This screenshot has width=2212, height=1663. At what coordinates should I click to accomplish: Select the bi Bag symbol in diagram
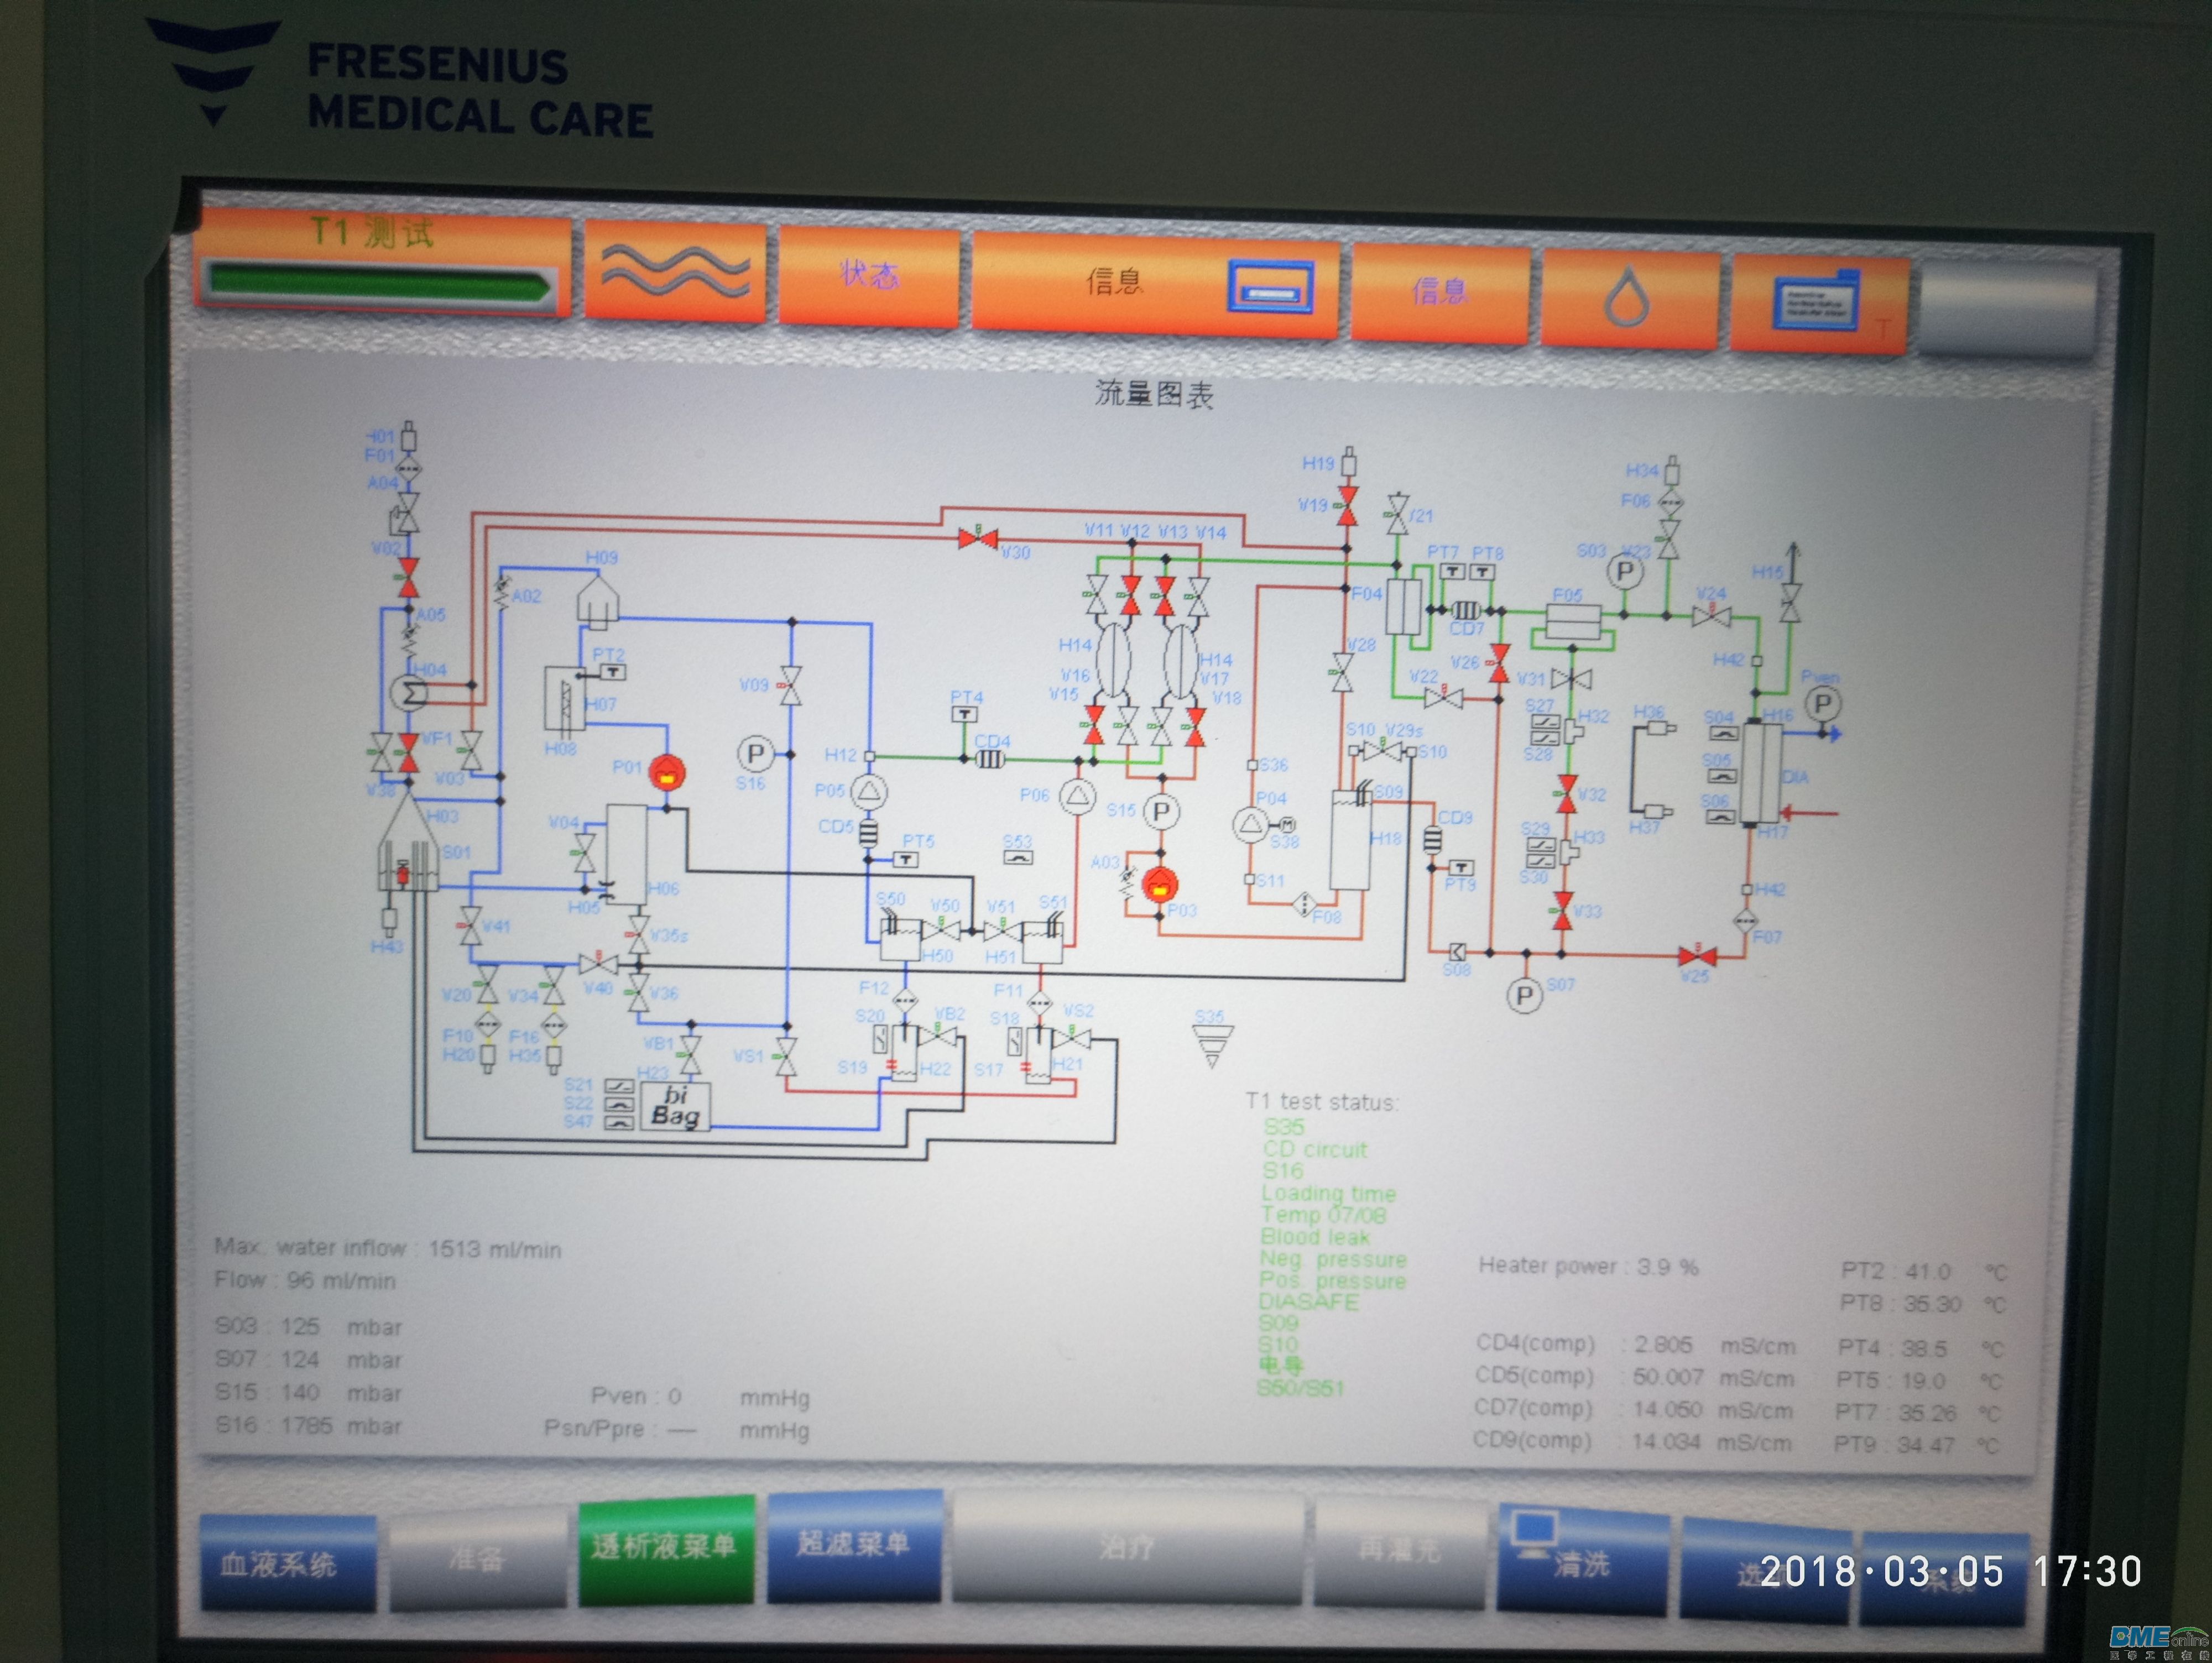tap(676, 1106)
